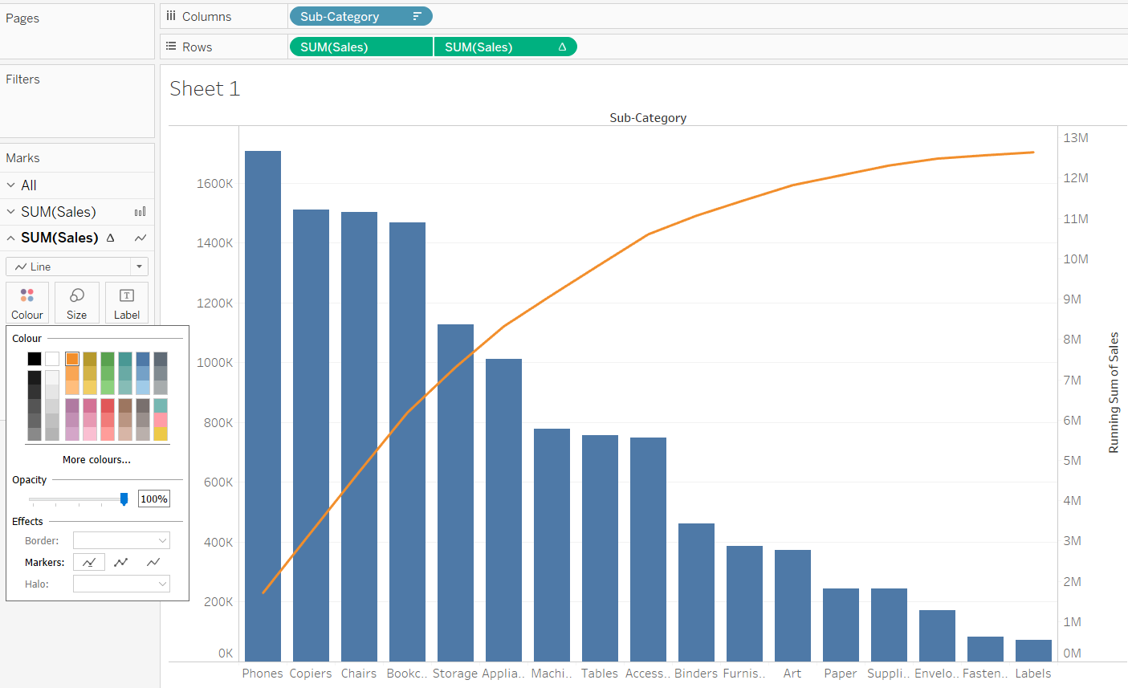Open the Border dropdown
1128x688 pixels.
121,540
